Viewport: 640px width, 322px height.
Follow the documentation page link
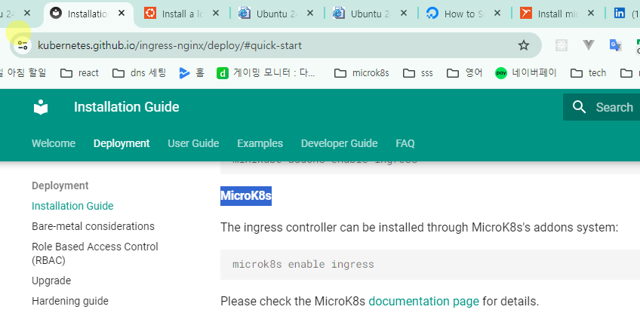(x=423, y=301)
